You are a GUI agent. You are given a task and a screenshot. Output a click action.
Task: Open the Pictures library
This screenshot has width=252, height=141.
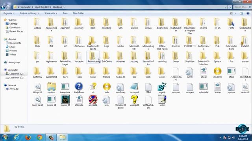point(13,51)
